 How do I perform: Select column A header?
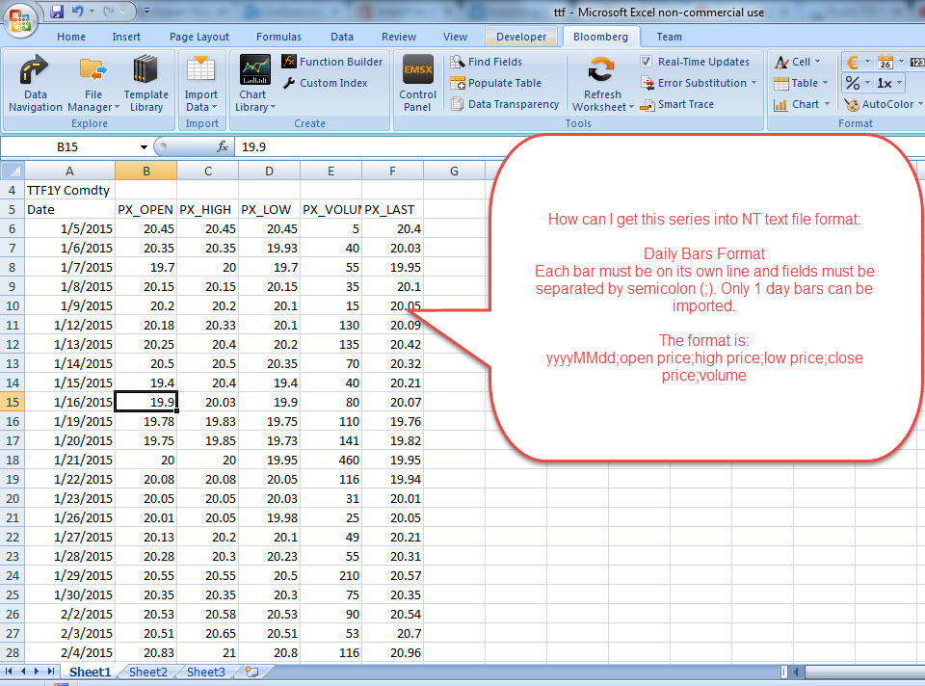point(69,171)
